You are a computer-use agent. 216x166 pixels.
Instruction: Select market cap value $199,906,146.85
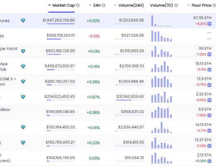[60, 112]
